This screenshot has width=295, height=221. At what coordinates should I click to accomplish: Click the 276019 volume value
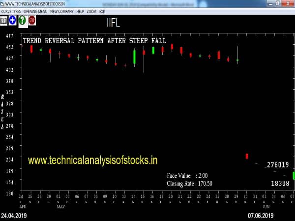tap(278, 166)
